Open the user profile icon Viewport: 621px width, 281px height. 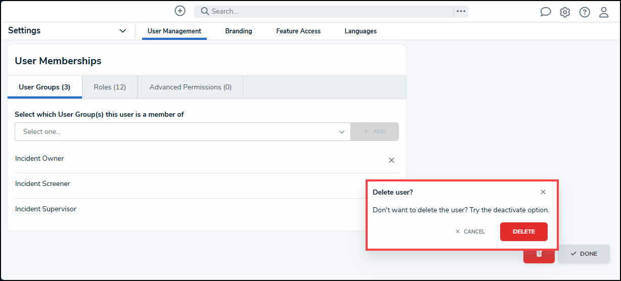point(604,12)
